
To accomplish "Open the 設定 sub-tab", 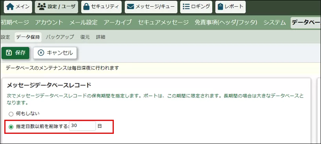I will coord(5,37).
